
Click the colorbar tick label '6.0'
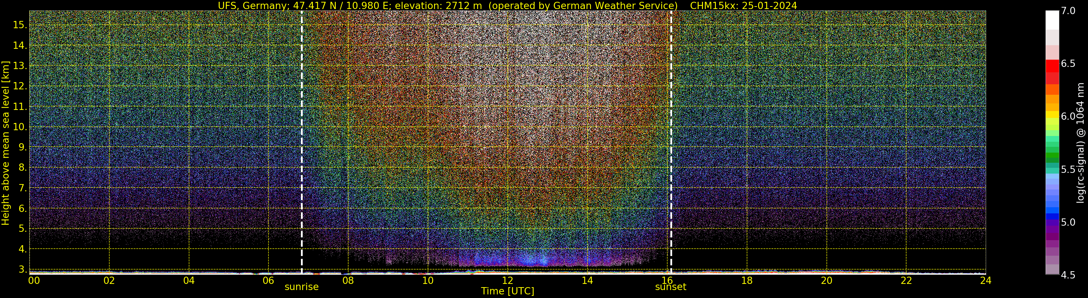coord(1068,116)
